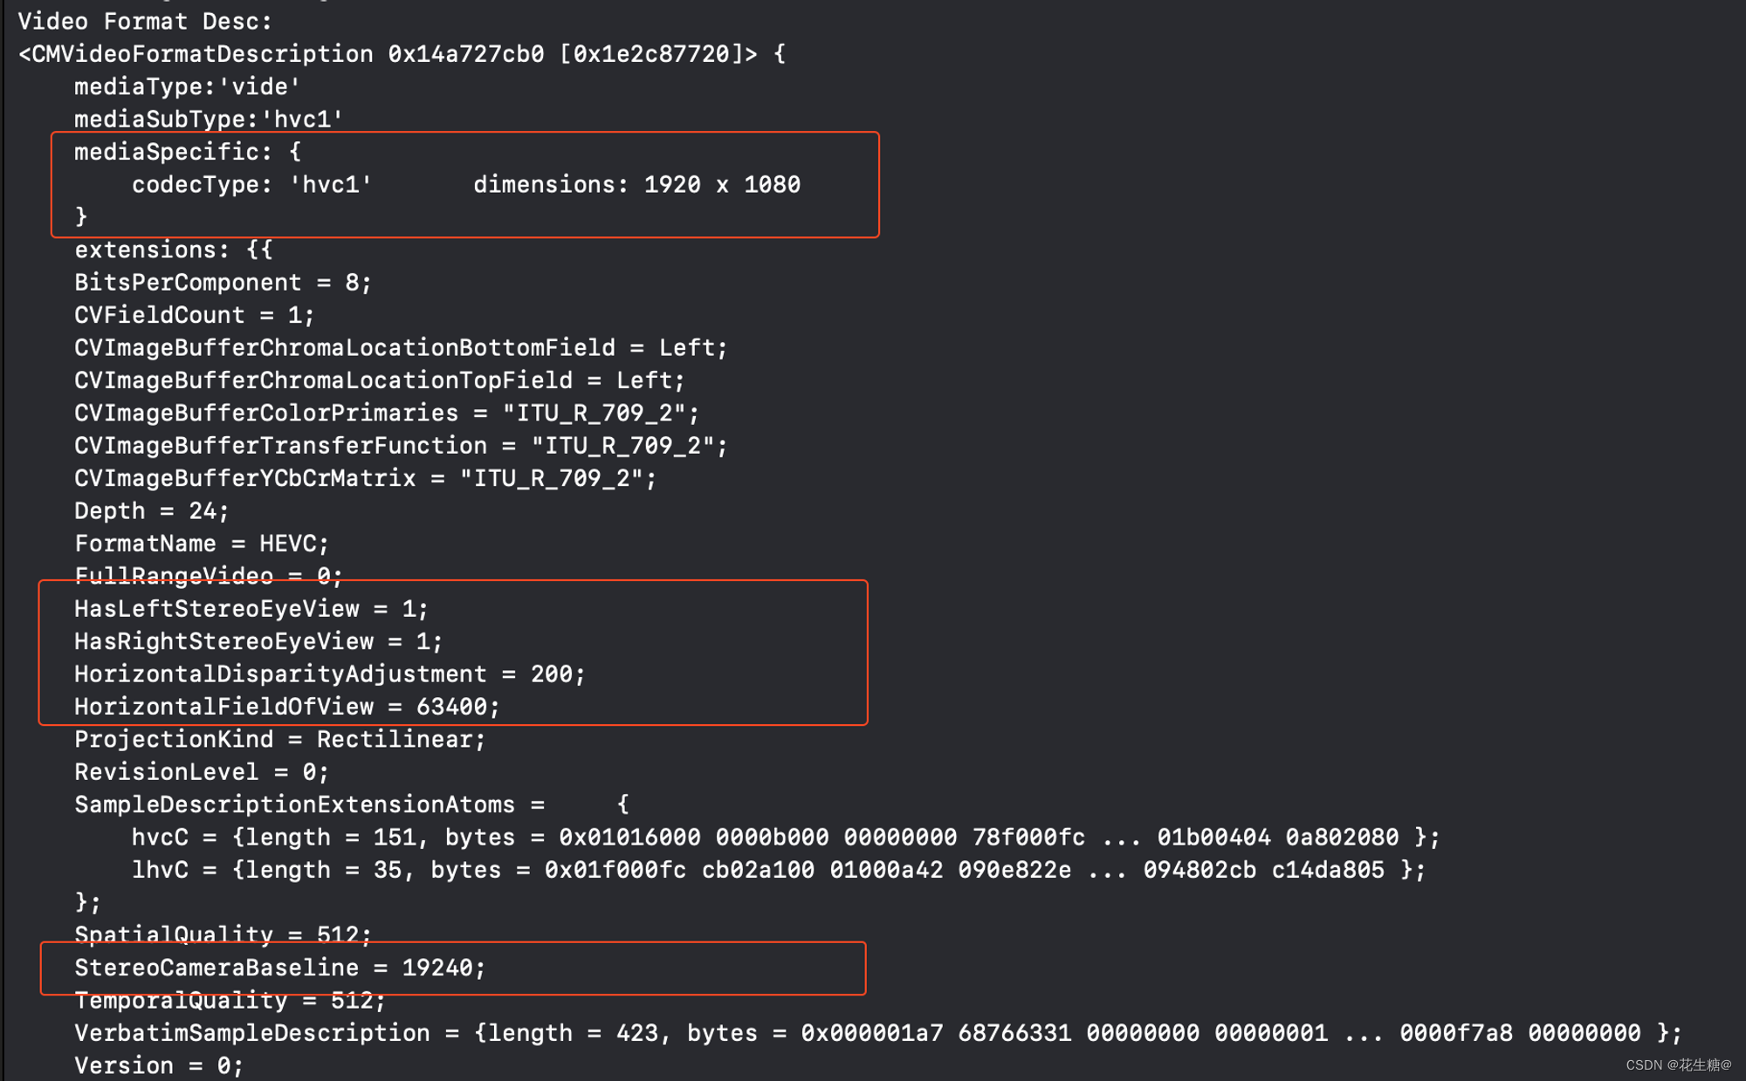Click the 'Video Format Desc:' heading line
1746x1081 pixels.
(145, 21)
